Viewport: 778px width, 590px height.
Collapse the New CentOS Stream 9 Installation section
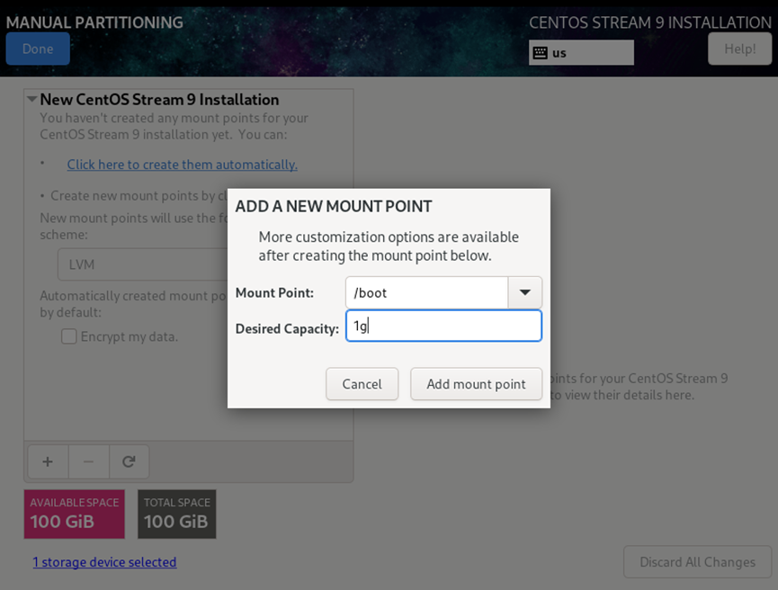click(32, 99)
